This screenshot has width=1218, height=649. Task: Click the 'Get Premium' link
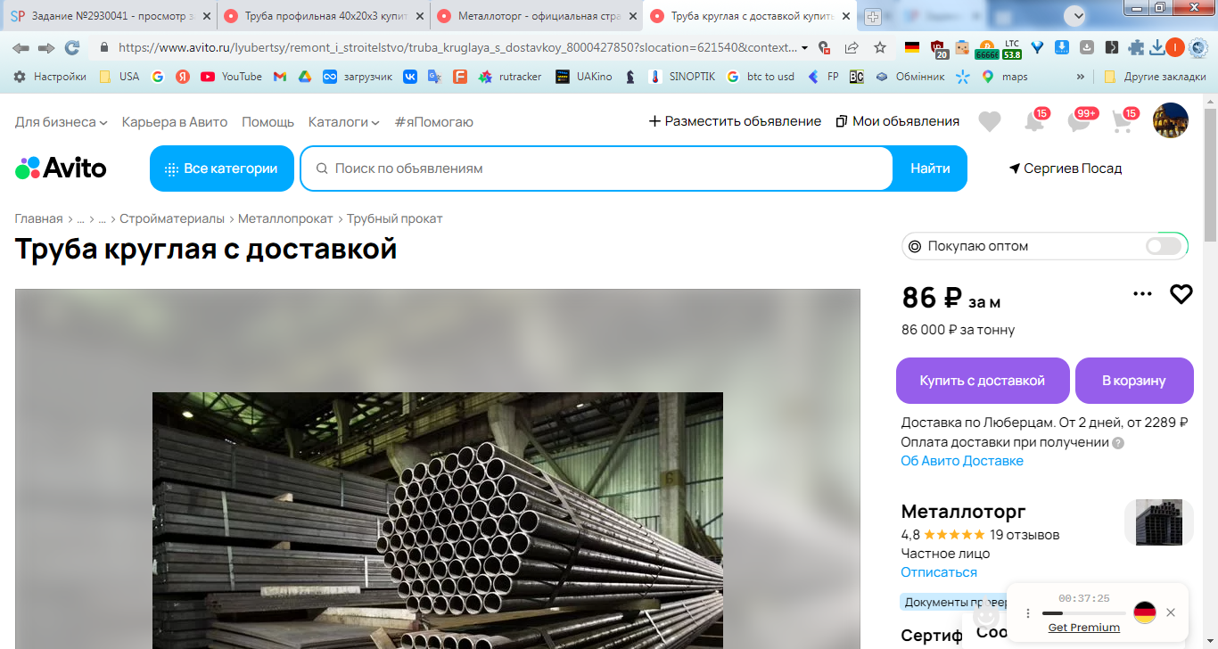point(1084,628)
